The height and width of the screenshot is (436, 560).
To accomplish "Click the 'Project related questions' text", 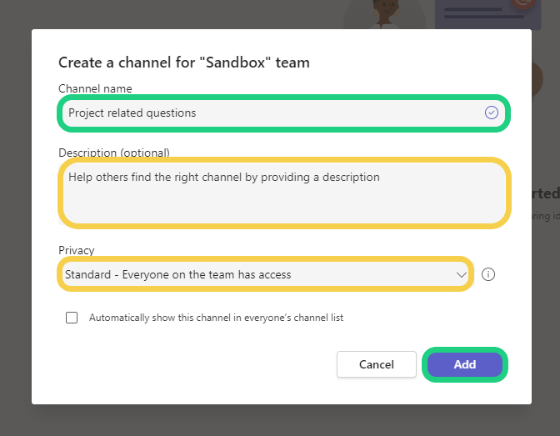I will click(x=132, y=113).
